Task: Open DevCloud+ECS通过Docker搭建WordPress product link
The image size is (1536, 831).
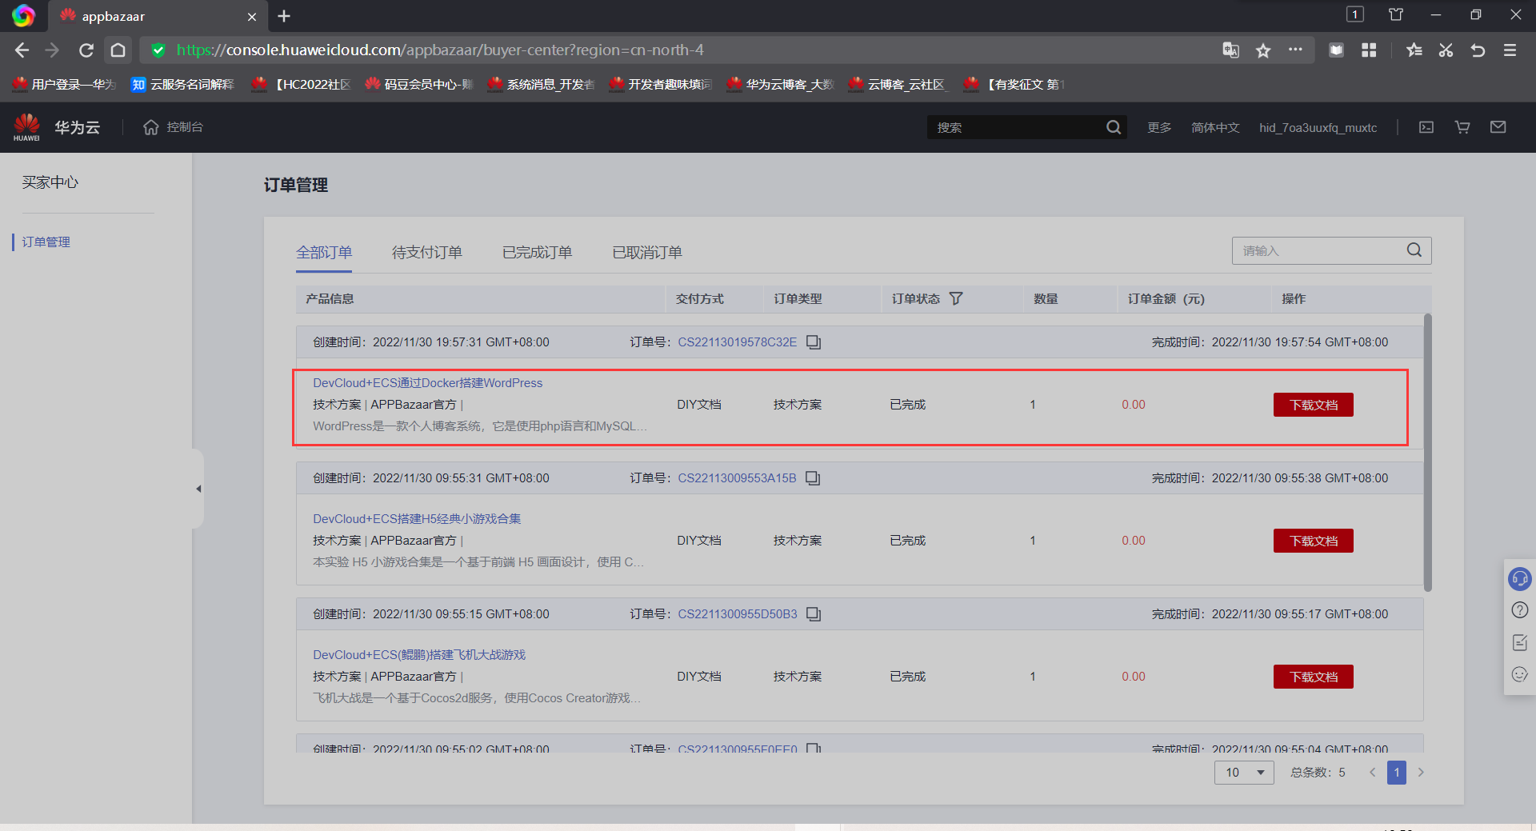Action: (x=428, y=383)
